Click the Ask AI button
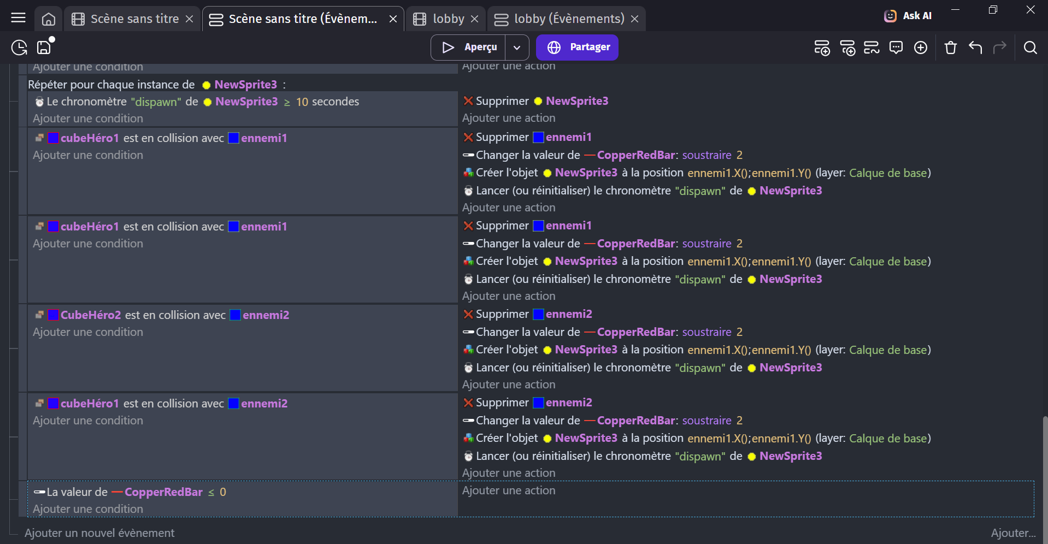This screenshot has height=544, width=1048. tap(908, 16)
